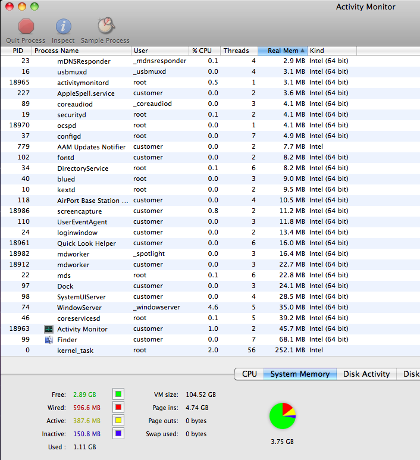
Task: Select the coreservicesd process row
Action: point(210,318)
